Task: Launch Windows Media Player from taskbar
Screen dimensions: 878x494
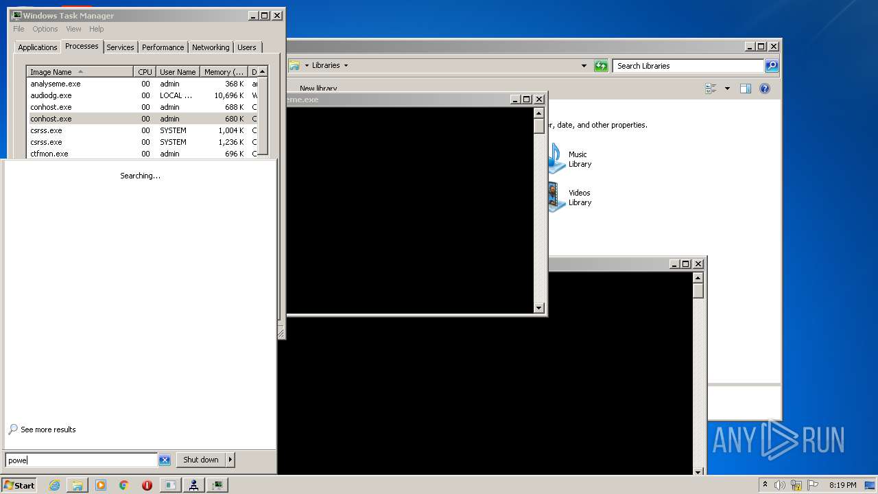Action: click(101, 485)
